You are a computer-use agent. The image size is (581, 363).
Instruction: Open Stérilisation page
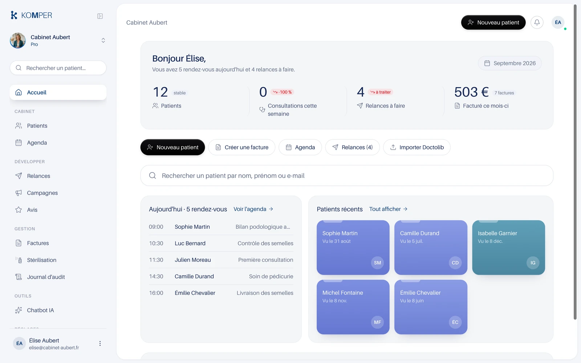click(58, 260)
